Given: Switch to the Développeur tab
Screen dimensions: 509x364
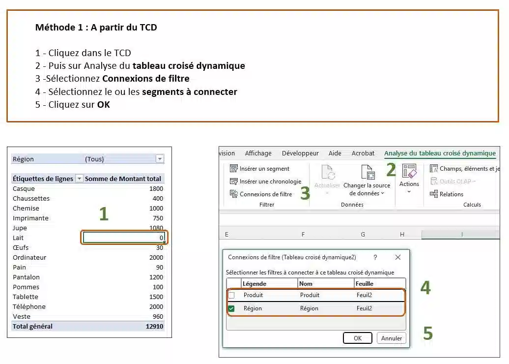Looking at the screenshot, I should click(x=300, y=153).
